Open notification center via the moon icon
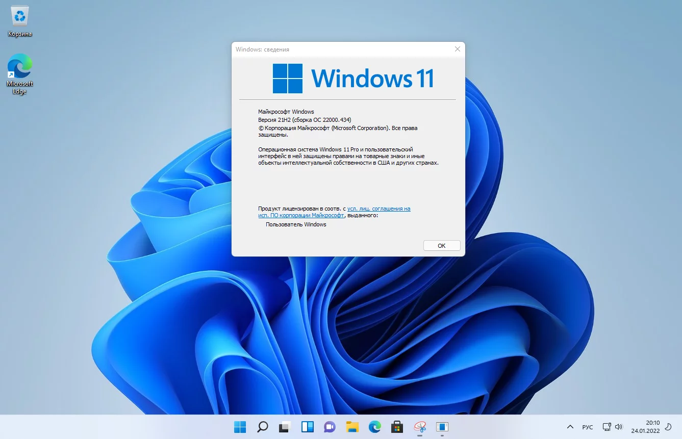The width and height of the screenshot is (682, 439). coord(668,427)
